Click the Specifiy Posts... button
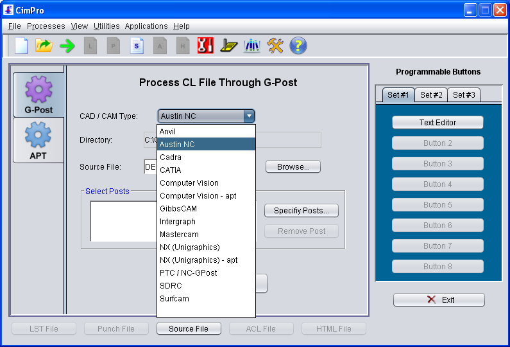The height and width of the screenshot is (347, 510). point(301,211)
